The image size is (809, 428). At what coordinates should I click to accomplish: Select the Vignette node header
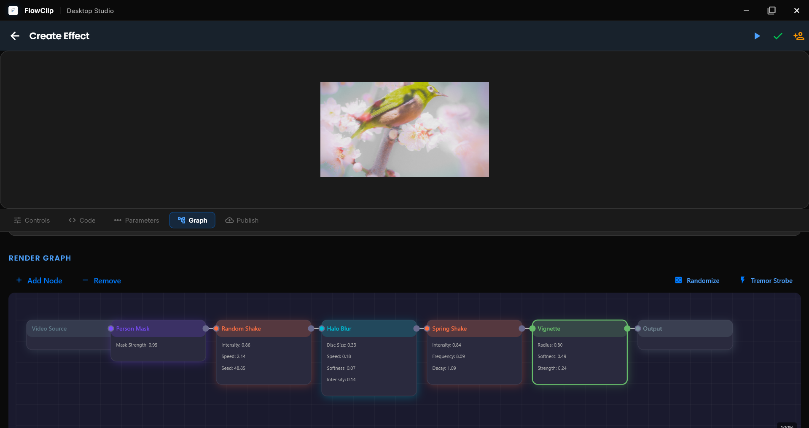(580, 328)
